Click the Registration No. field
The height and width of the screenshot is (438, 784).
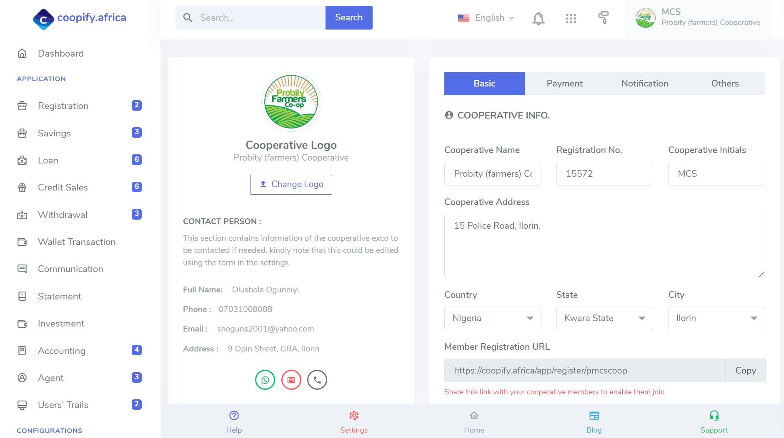pos(604,173)
